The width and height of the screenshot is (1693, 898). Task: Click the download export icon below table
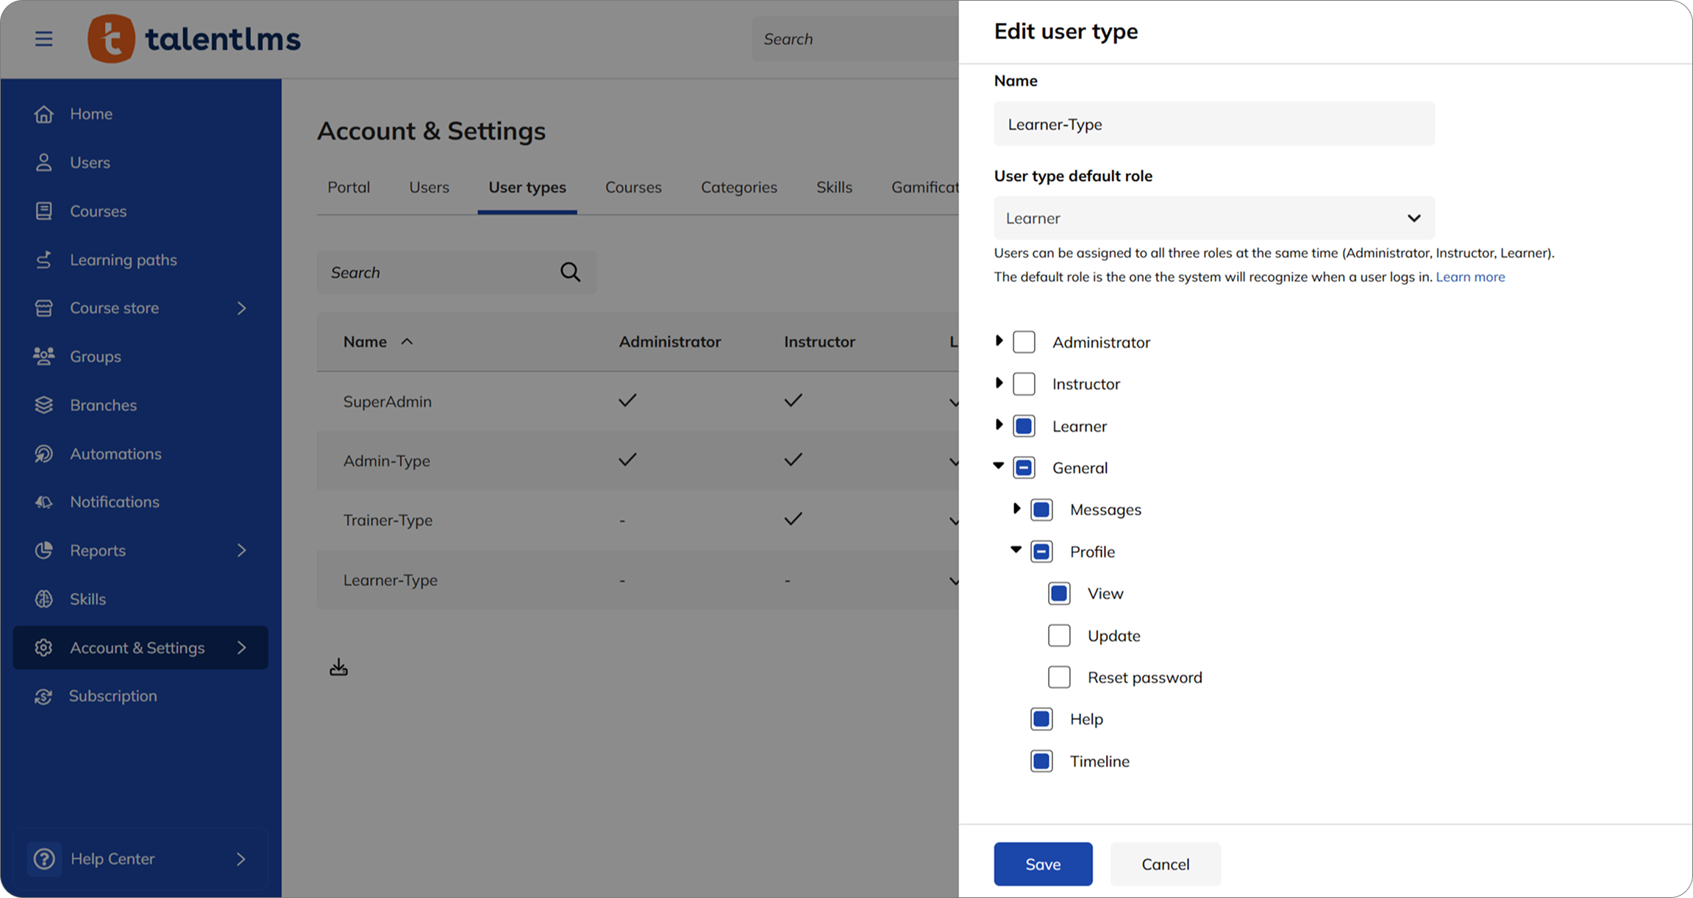(338, 667)
